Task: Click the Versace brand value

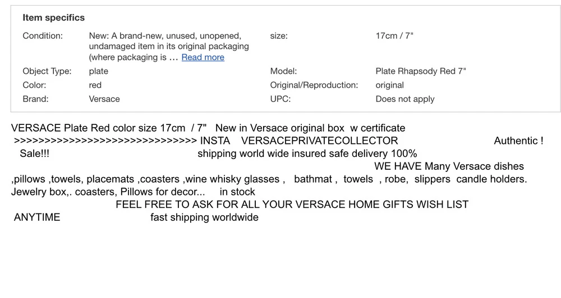Action: coord(104,99)
